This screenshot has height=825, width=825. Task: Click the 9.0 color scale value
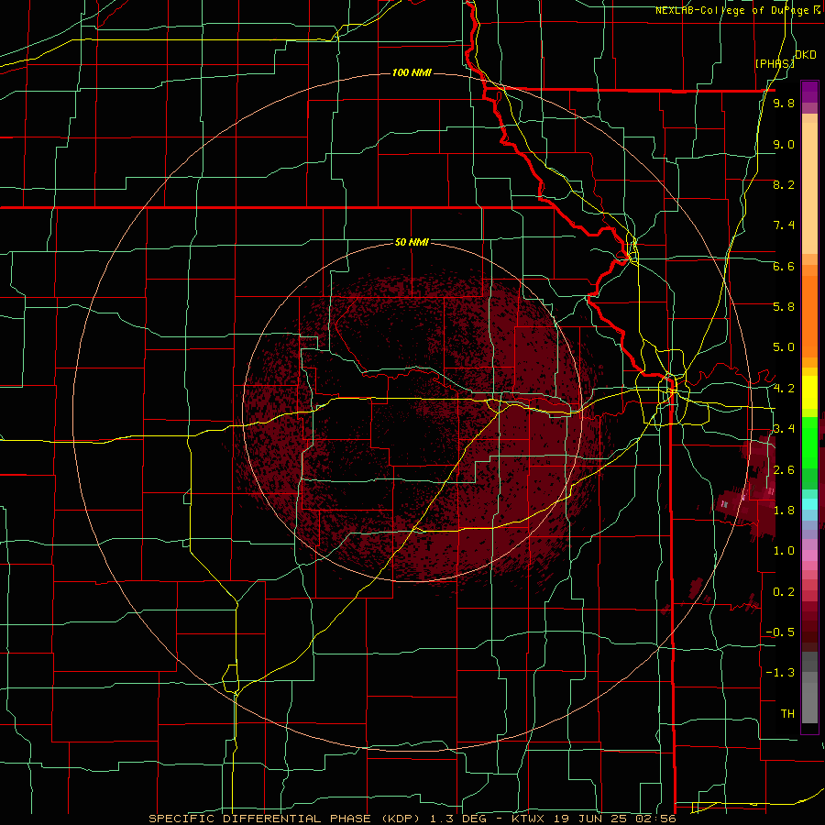pyautogui.click(x=784, y=144)
